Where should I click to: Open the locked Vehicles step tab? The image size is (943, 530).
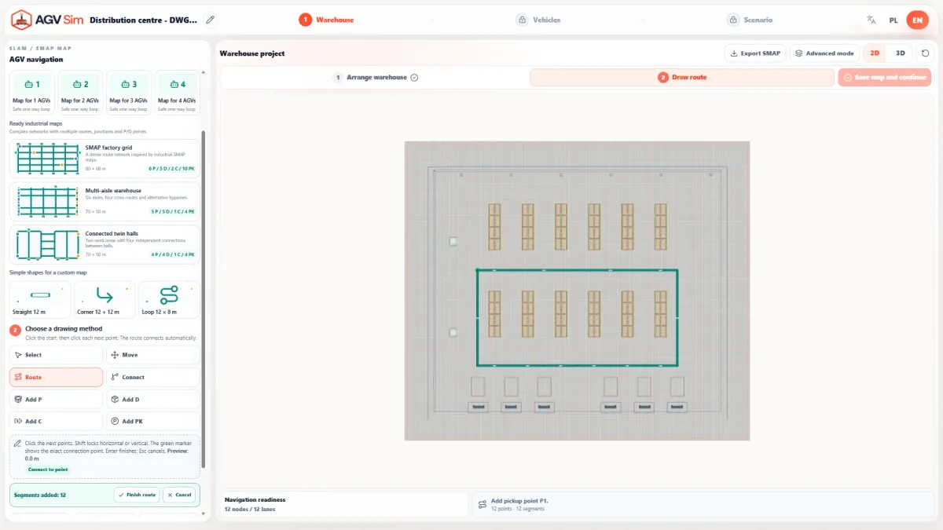click(x=538, y=20)
